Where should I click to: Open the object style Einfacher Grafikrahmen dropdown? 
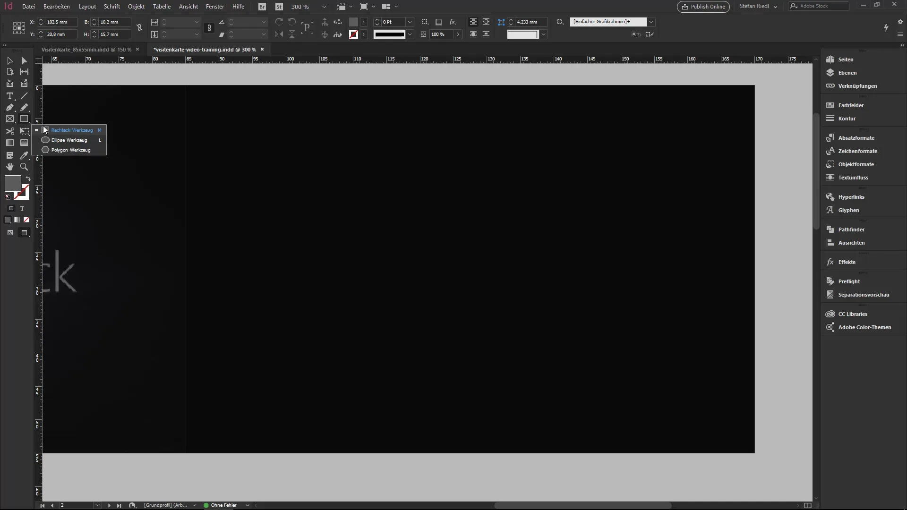[651, 22]
